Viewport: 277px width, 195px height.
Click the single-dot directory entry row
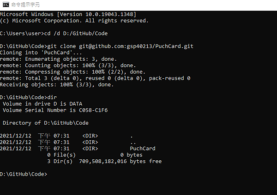[66, 136]
